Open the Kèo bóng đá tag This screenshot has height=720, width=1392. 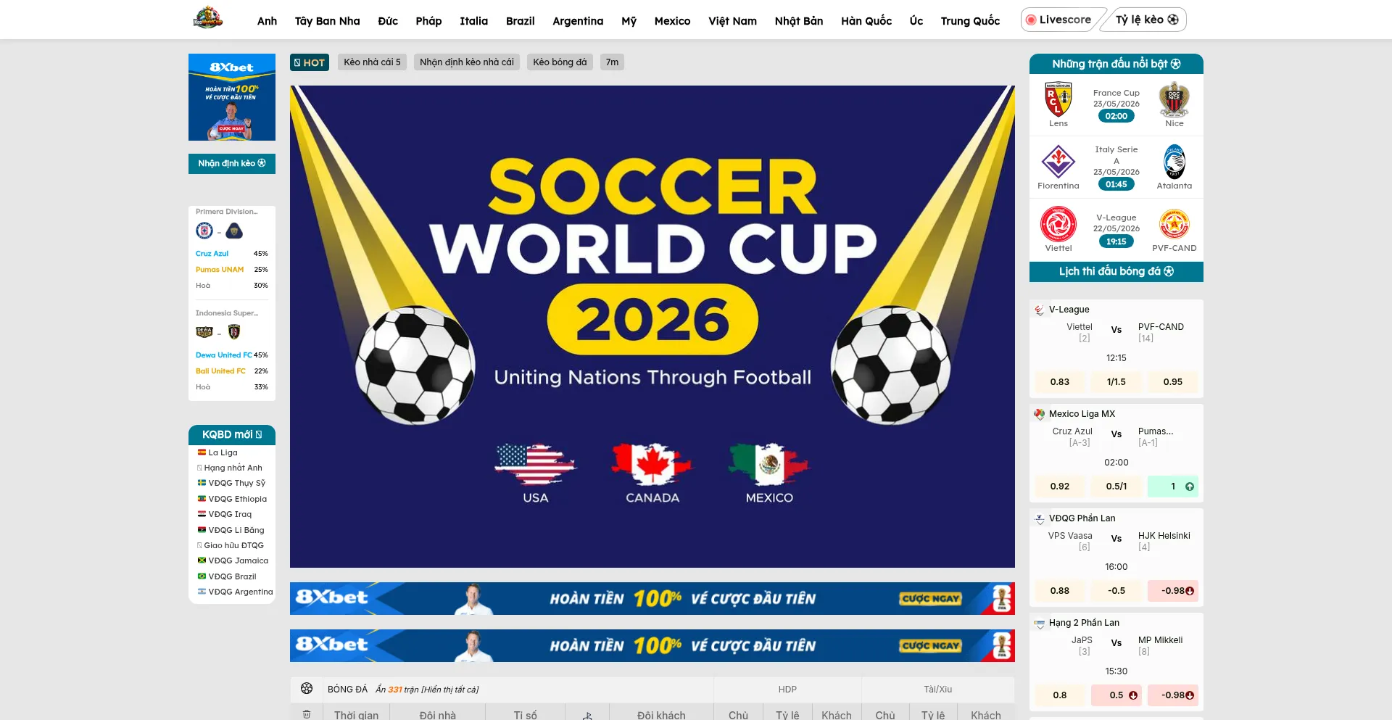click(x=560, y=62)
